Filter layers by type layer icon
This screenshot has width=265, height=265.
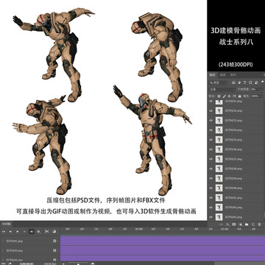(x=245, y=82)
